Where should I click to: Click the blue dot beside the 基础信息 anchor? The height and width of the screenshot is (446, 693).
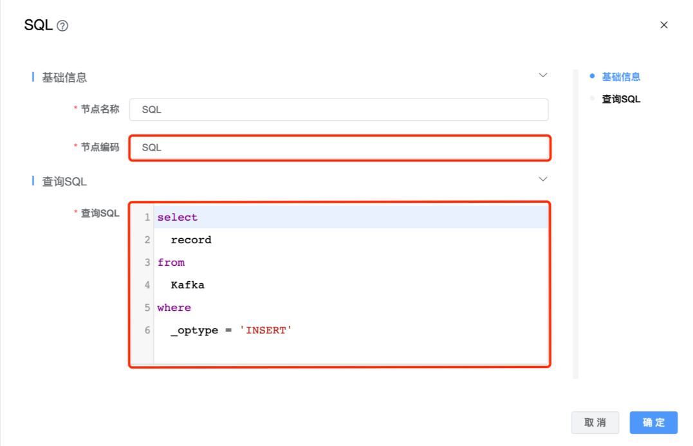[x=592, y=76]
